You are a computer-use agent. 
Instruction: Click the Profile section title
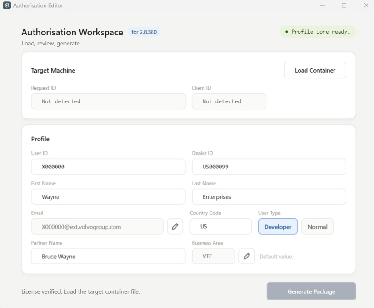pyautogui.click(x=40, y=139)
